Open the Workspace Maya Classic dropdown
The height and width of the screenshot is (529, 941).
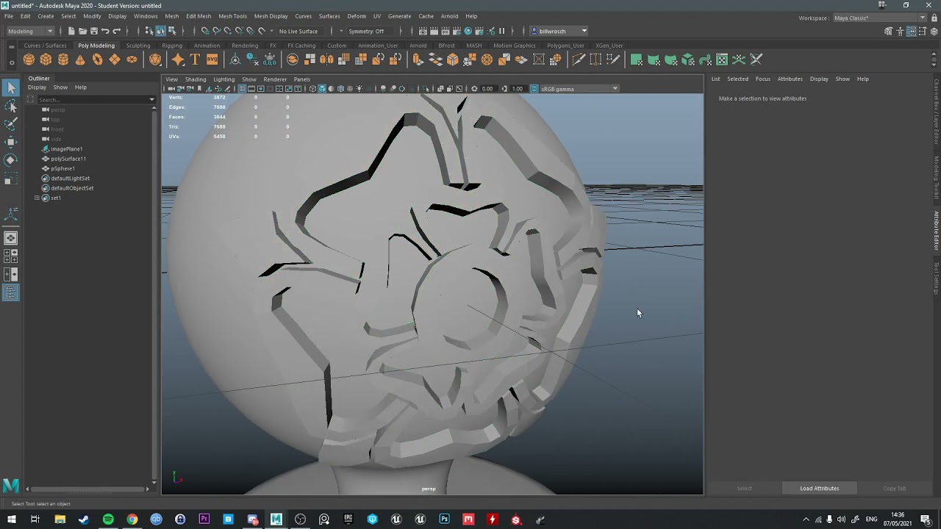(879, 18)
